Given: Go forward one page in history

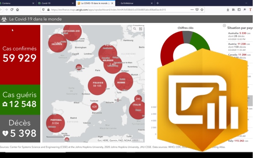Looking at the screenshot, I should (x=6, y=10).
